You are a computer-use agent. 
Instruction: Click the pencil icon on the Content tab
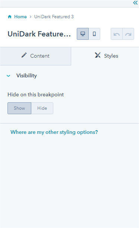click(x=24, y=55)
